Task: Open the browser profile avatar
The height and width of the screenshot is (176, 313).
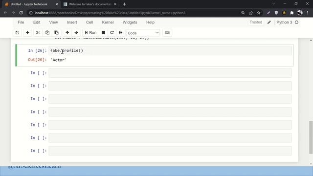Action: 300,13
